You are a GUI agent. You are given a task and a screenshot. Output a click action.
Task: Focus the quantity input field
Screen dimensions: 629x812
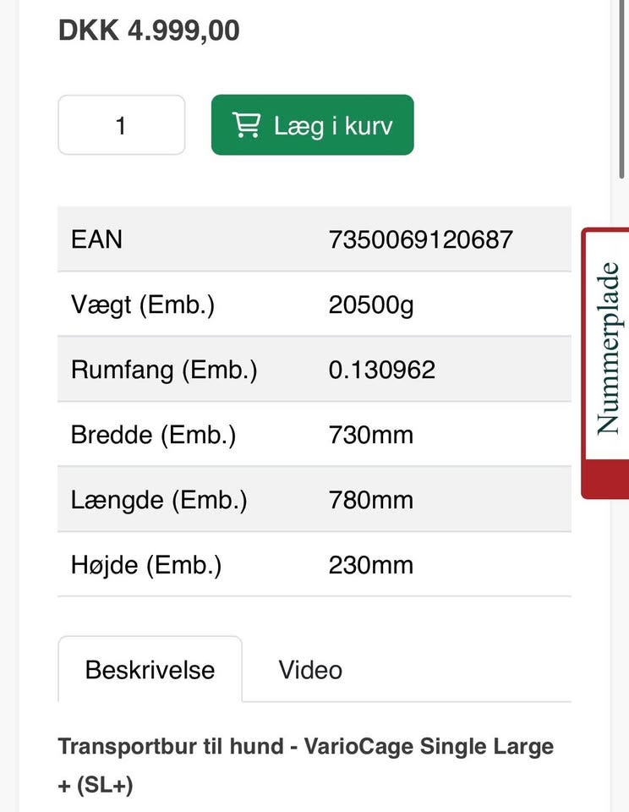pos(121,125)
